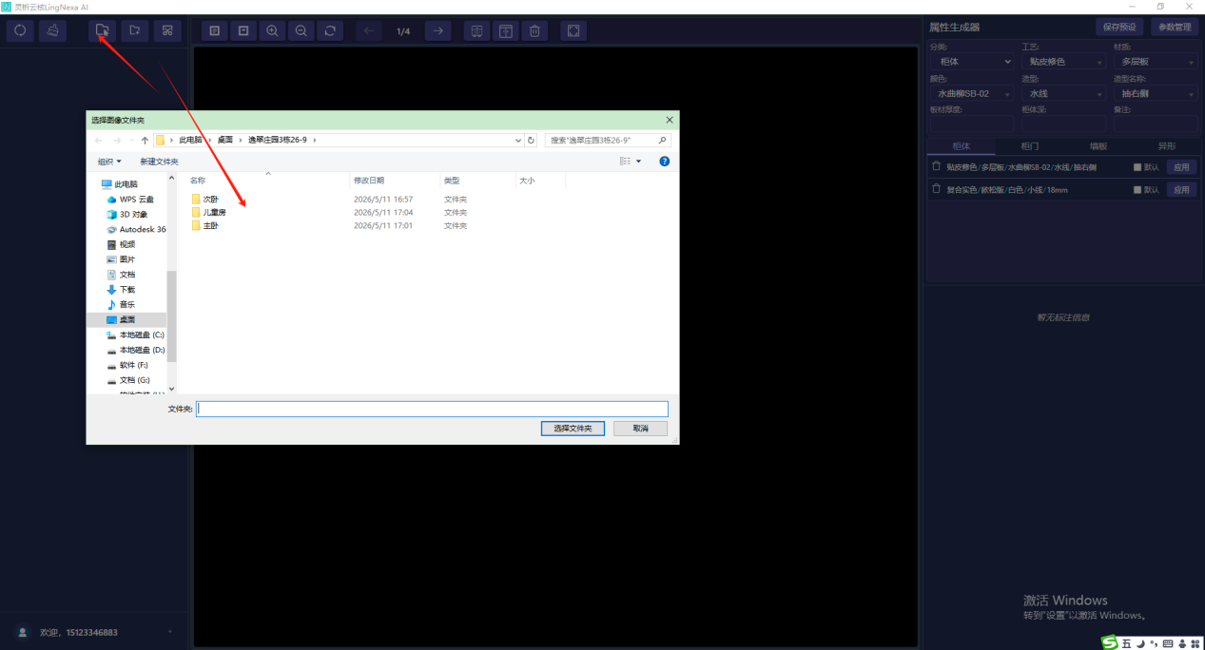
Task: Click the circular refresh icon in top-left toolbar
Action: tap(20, 30)
